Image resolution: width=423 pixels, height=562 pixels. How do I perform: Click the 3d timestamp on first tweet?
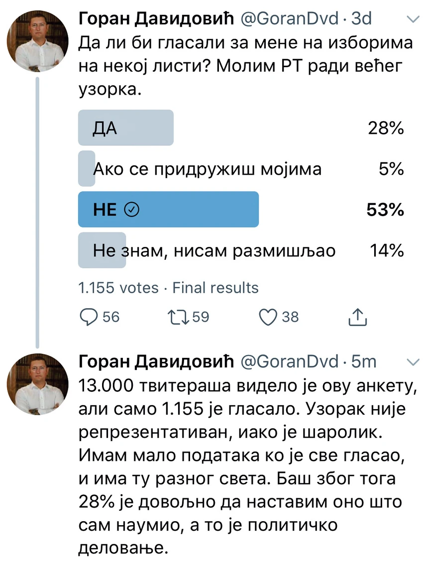tap(361, 18)
